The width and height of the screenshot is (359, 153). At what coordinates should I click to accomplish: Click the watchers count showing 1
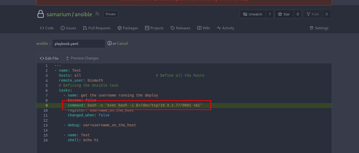pos(270,14)
